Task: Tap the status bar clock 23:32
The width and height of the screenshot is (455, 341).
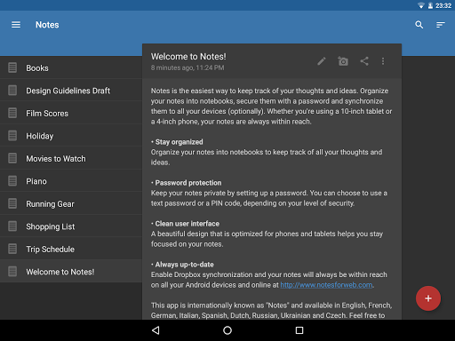Action: (443, 5)
